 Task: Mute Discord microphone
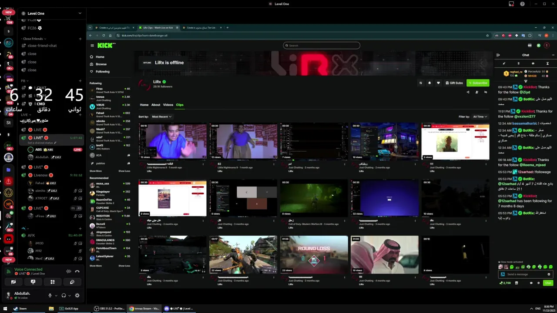50,295
